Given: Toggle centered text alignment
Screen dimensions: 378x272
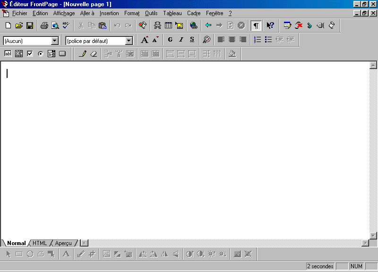Looking at the screenshot, I should click(232, 40).
